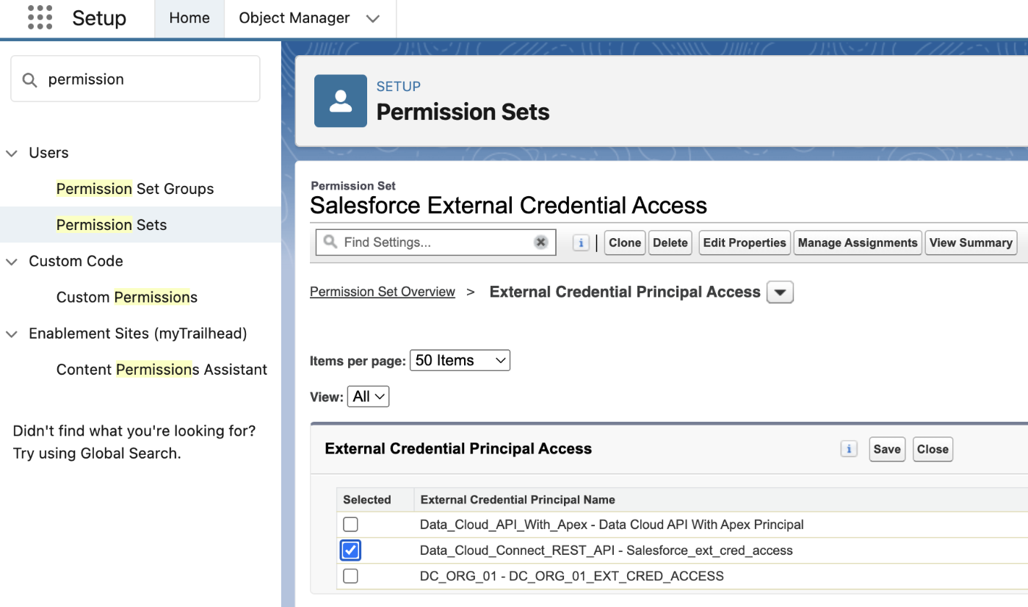Open the Items per page dropdown

[460, 360]
